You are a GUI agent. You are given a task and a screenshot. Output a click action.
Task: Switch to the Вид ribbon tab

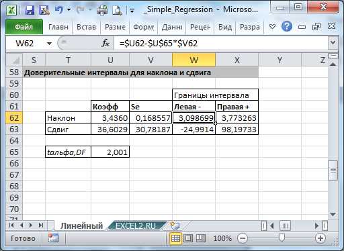pyautogui.click(x=225, y=27)
